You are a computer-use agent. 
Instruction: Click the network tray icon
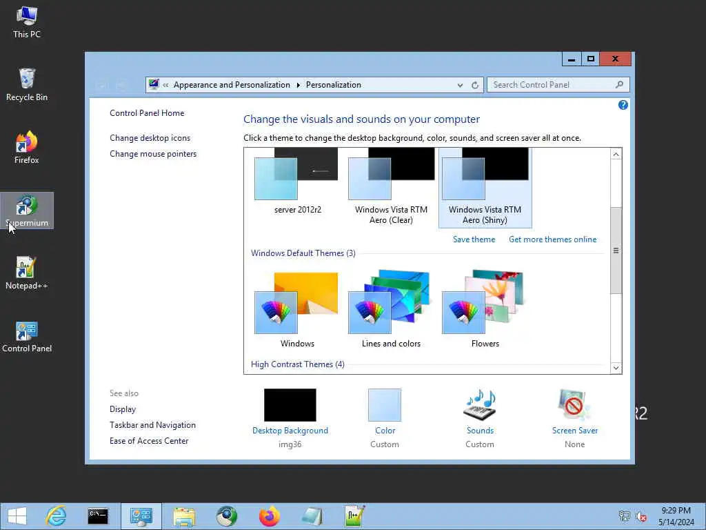(624, 516)
